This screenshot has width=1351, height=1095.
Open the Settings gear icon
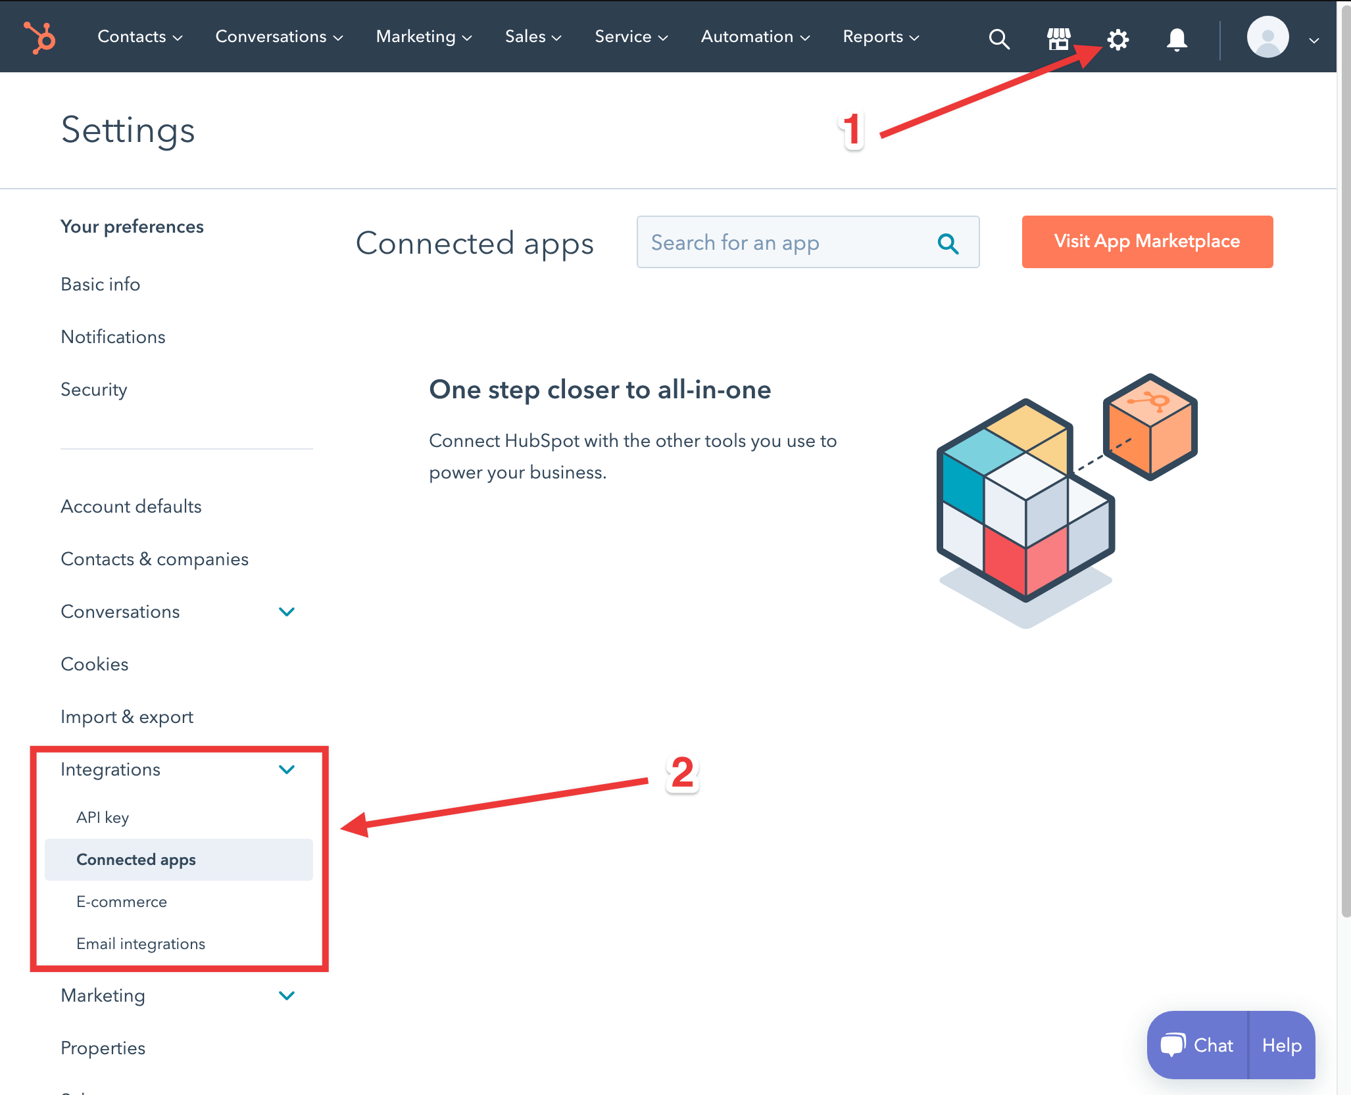coord(1117,39)
